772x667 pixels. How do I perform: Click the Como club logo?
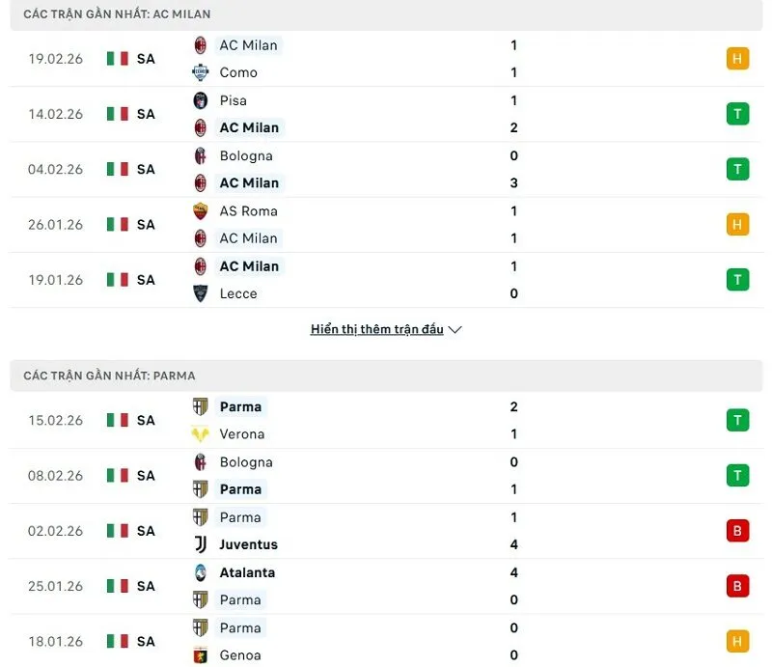203,72
